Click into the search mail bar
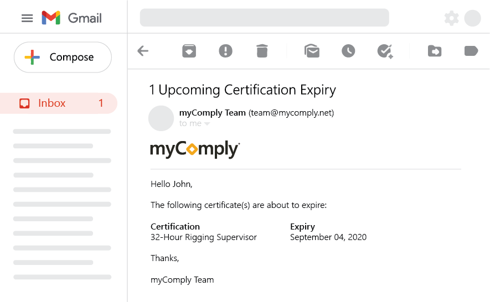 click(x=264, y=18)
